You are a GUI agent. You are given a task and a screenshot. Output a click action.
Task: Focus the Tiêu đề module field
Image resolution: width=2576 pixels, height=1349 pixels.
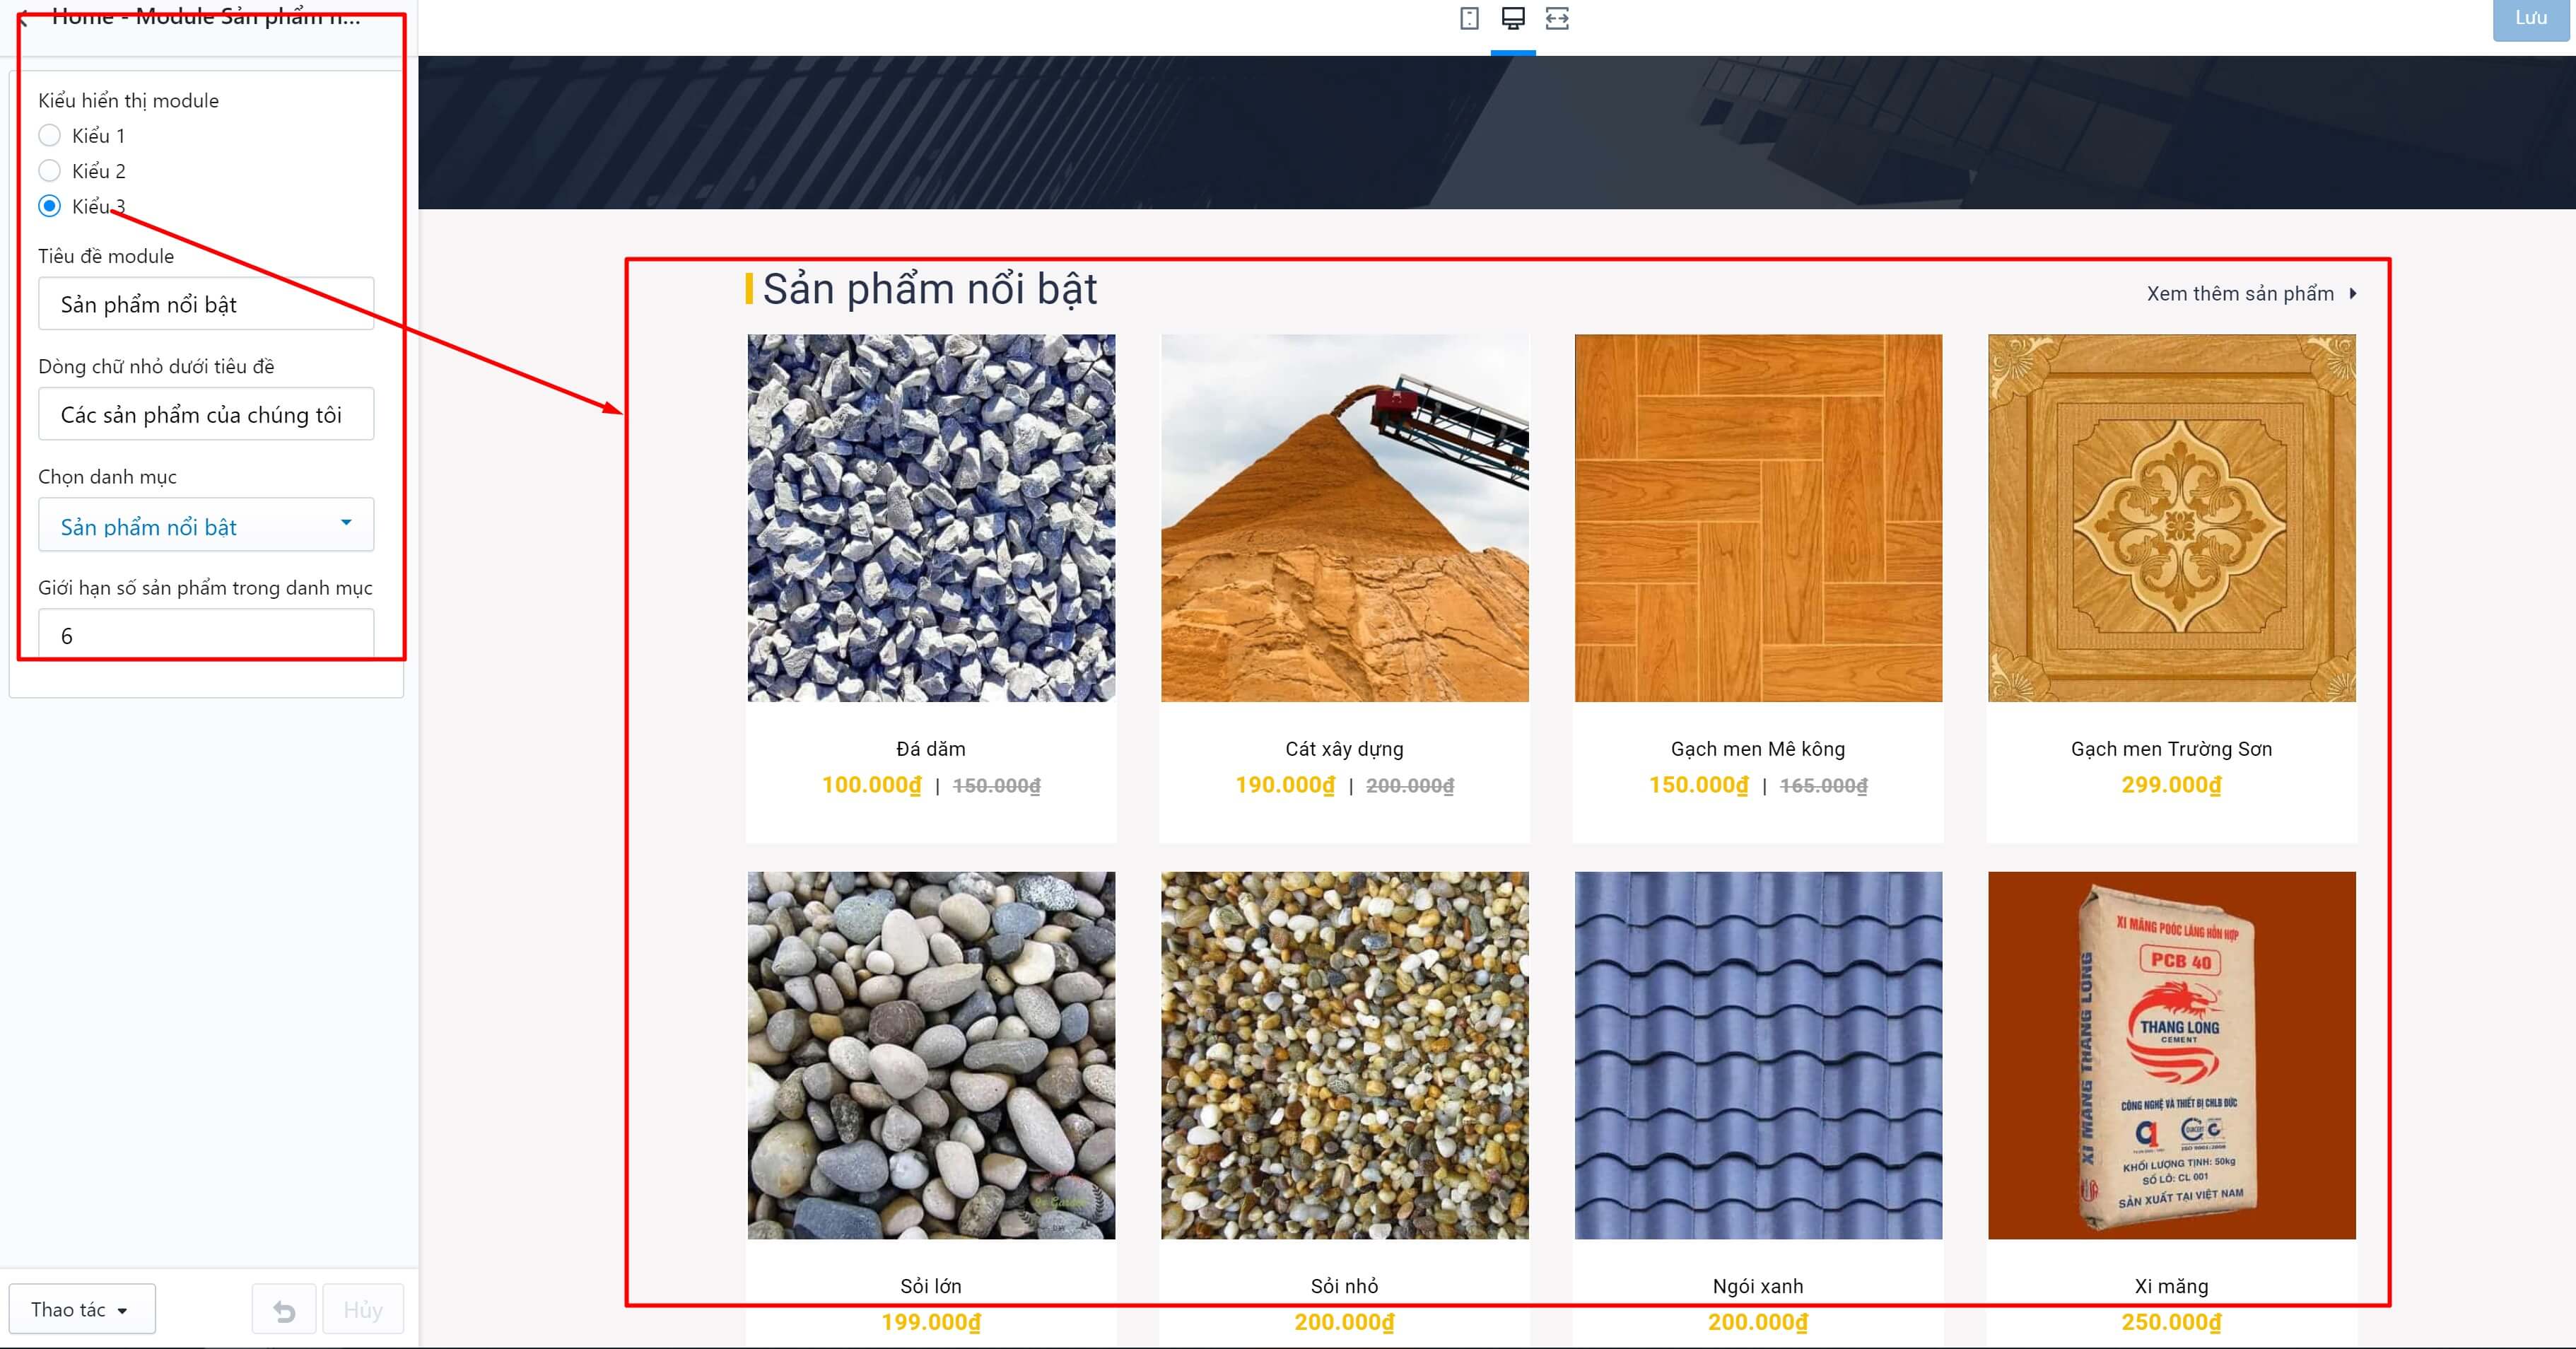point(206,304)
